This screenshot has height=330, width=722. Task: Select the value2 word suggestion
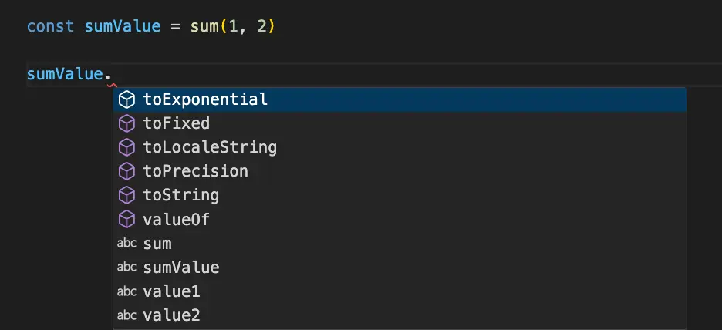tap(171, 315)
